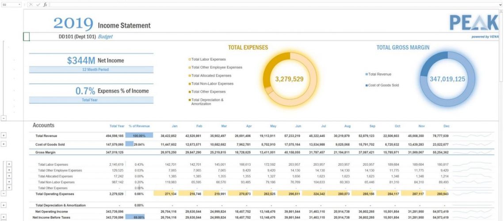The width and height of the screenshot is (504, 221).
Task: Select the green-outlined active cell
Action: [x=27, y=37]
